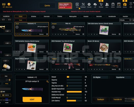Switch to the Kasalar tab

86,16
